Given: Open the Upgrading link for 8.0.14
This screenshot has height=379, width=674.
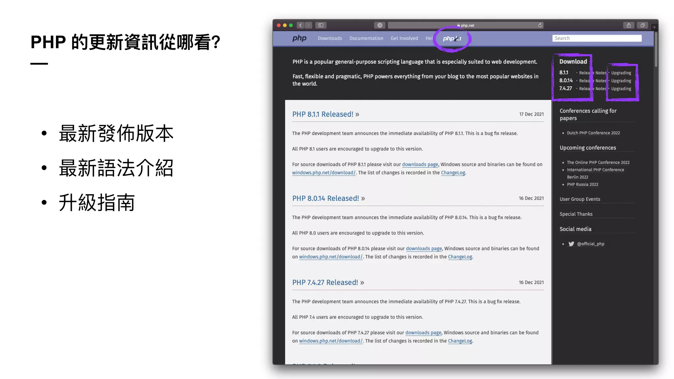Looking at the screenshot, I should 621,81.
